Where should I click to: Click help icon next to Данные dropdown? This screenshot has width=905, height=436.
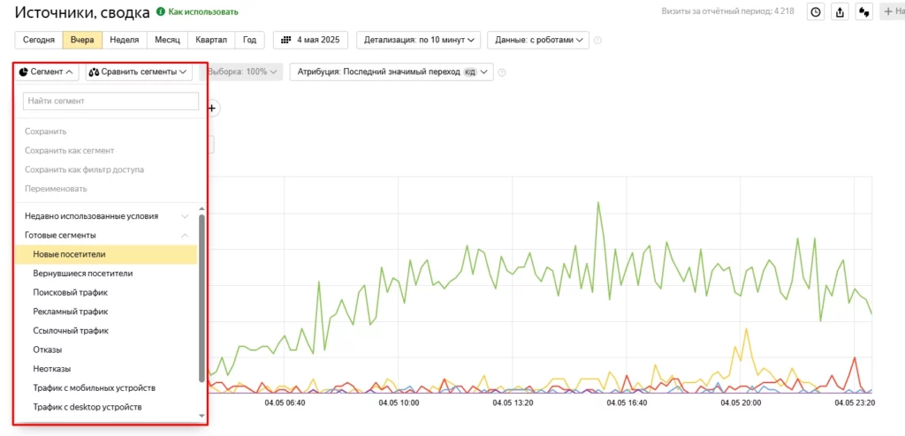pos(597,40)
